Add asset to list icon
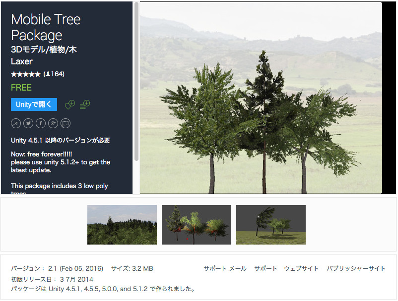This screenshot has height=301, width=398. pyautogui.click(x=85, y=104)
